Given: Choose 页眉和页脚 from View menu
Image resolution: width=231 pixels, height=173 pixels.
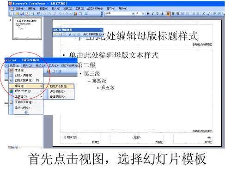Looking at the screenshot, I should (26, 102).
